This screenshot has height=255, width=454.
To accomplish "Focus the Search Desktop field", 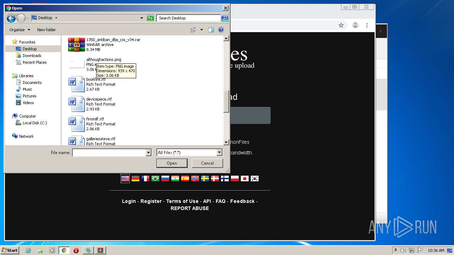I will coord(188,18).
